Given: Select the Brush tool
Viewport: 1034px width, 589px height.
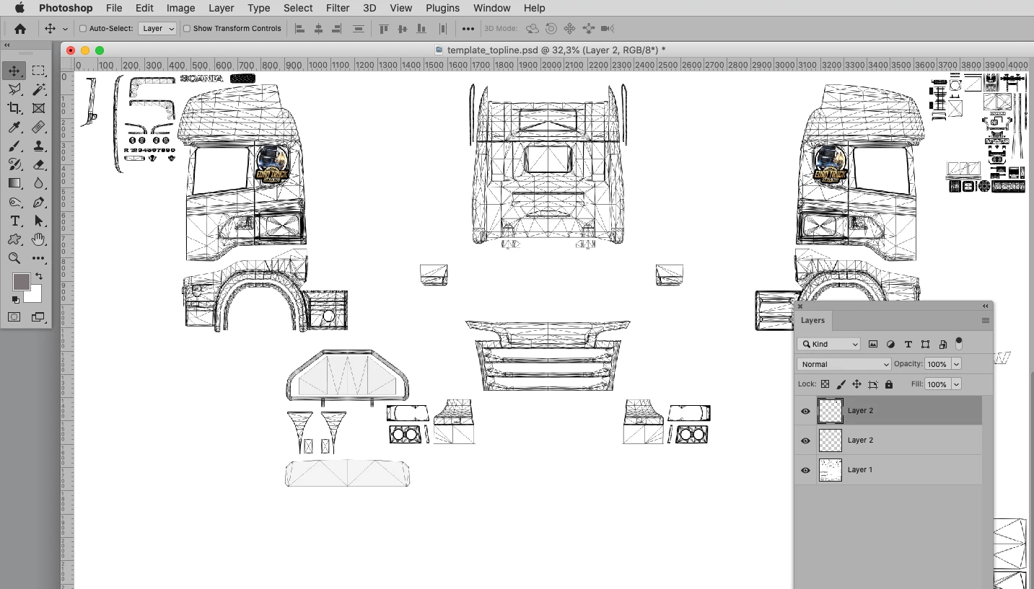Looking at the screenshot, I should click(14, 146).
